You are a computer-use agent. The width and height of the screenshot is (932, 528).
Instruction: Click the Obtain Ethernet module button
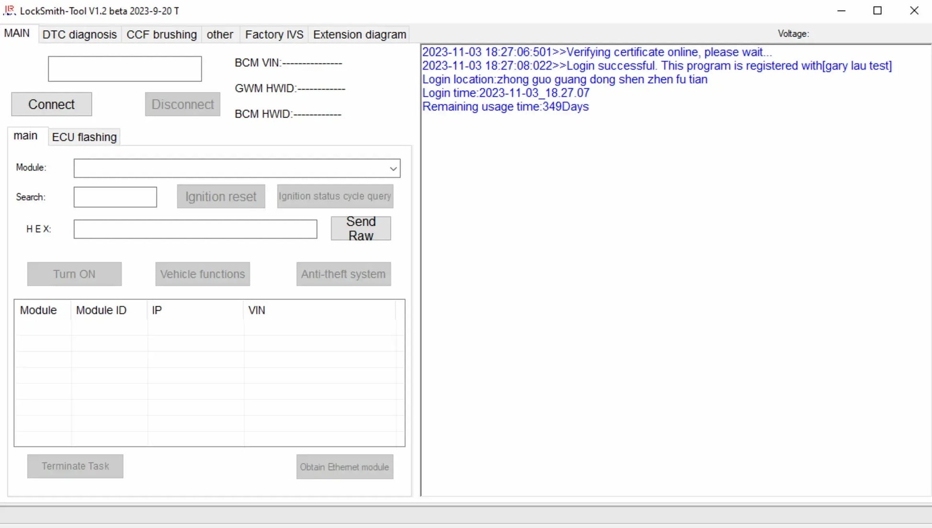point(344,467)
